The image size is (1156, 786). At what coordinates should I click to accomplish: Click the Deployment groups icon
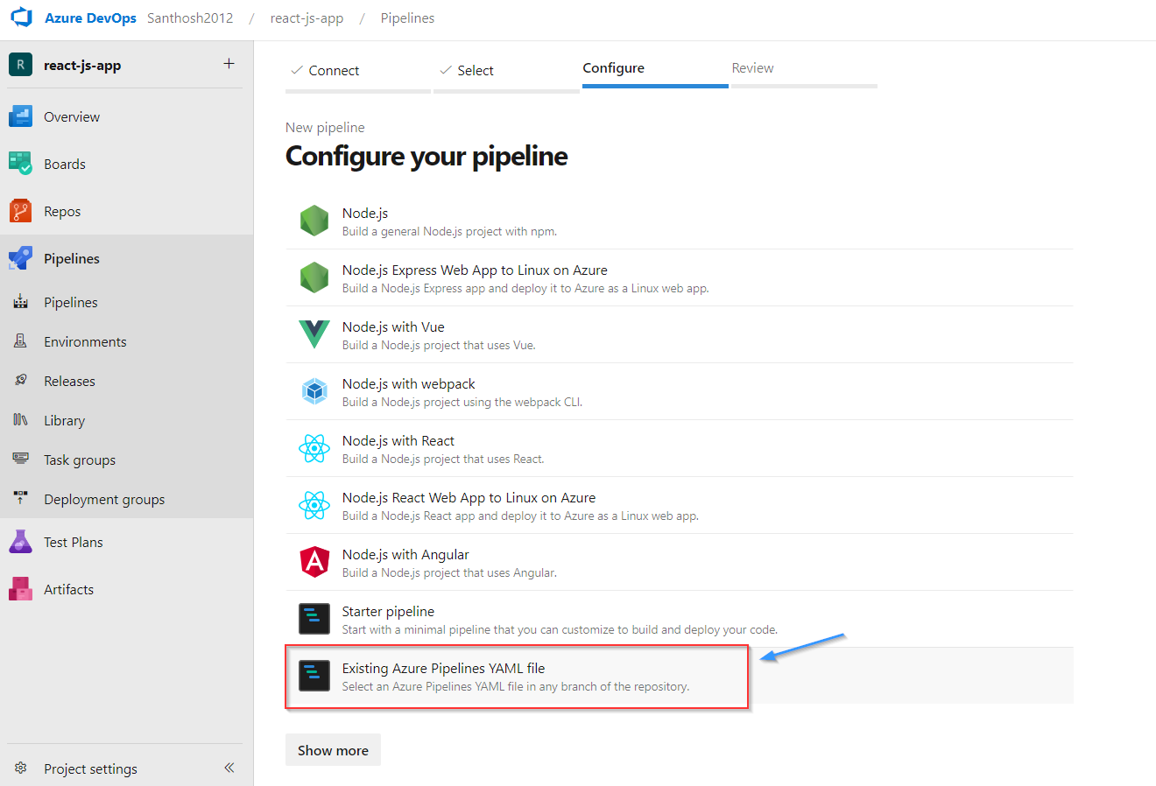tap(20, 499)
